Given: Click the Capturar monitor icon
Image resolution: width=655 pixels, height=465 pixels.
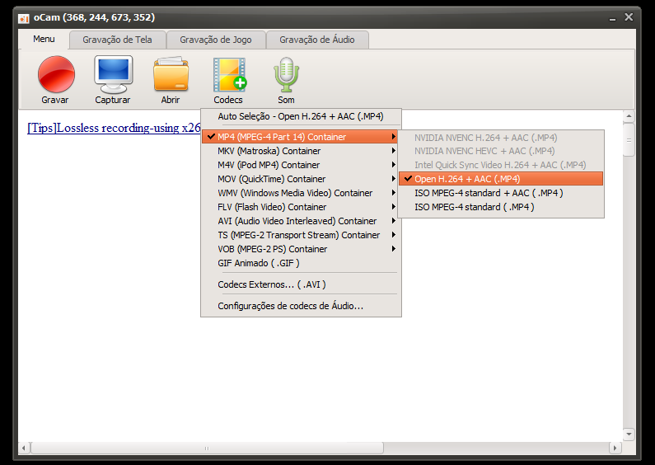Looking at the screenshot, I should 113,80.
